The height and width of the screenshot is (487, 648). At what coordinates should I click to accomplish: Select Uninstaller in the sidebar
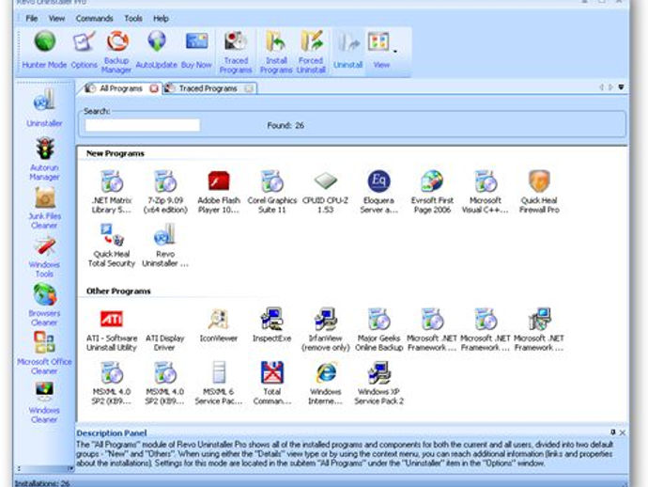[44, 107]
